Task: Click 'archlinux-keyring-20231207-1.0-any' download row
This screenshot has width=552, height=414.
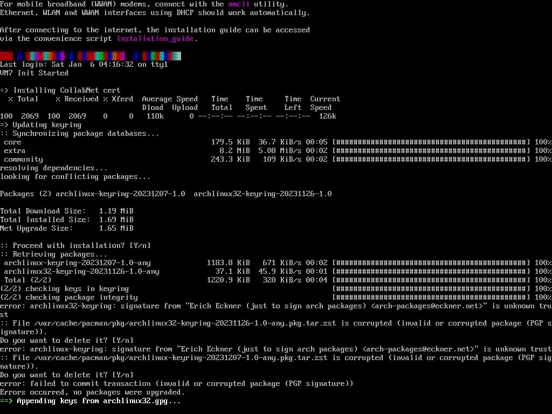Action: 276,263
